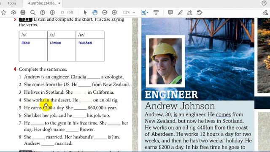Viewport: 270px width, 152px height.
Task: Click the word 'comes' in the /z/ column
Action: 55,43
